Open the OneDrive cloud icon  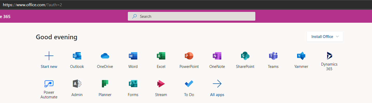(x=105, y=56)
